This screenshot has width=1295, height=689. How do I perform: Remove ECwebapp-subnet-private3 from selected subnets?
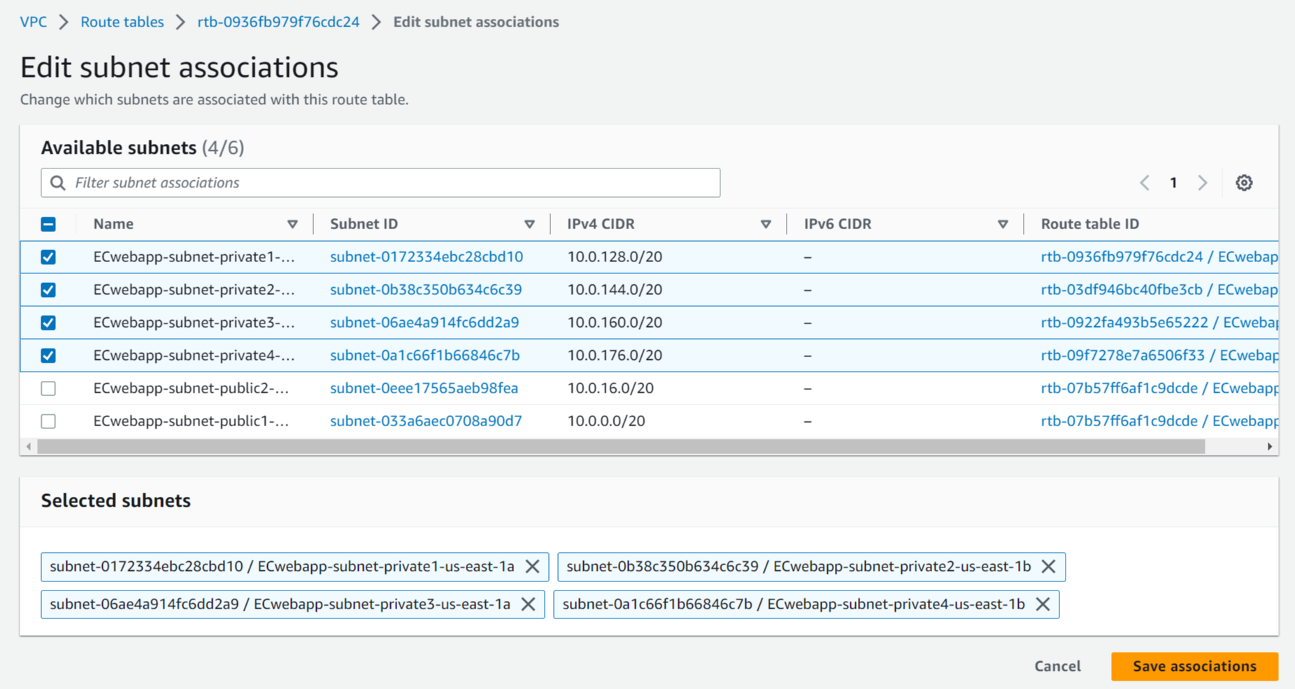tap(529, 604)
